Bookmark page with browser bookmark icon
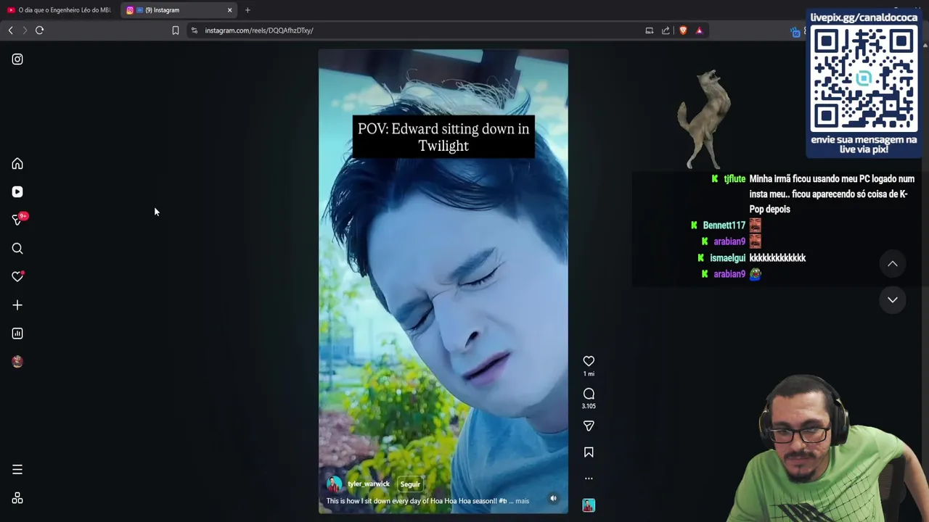This screenshot has height=522, width=929. tap(175, 30)
